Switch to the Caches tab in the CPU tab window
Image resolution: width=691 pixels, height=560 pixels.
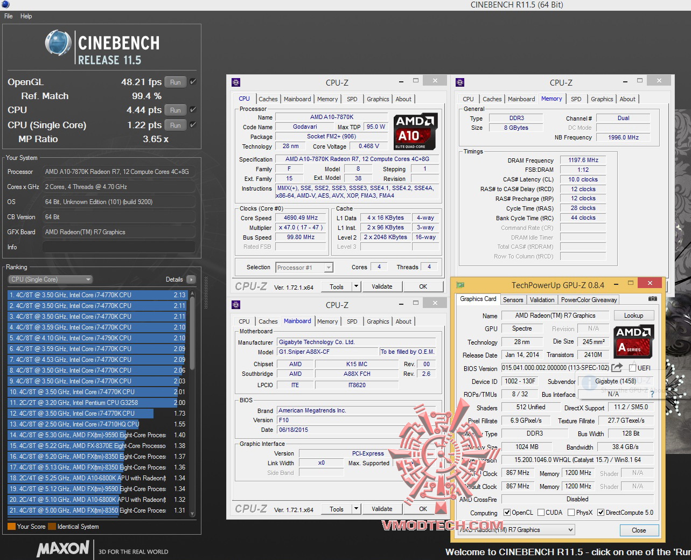[268, 99]
